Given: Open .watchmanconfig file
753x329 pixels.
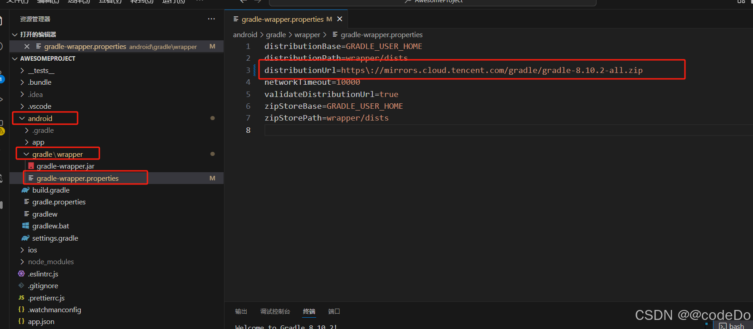Looking at the screenshot, I should [x=54, y=310].
